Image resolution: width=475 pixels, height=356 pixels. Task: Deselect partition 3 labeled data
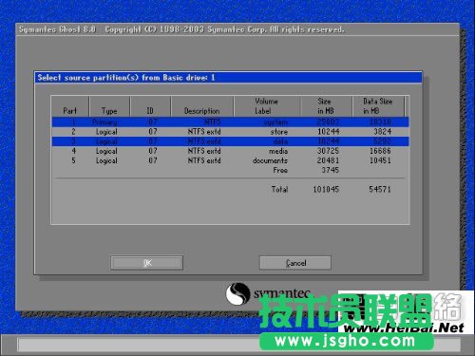[x=230, y=141]
